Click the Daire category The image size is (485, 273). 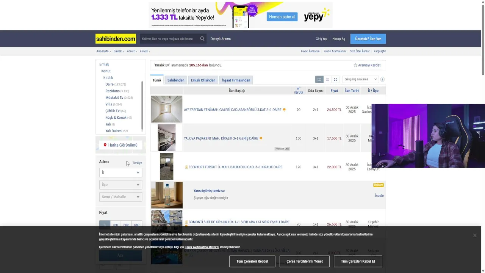tap(110, 84)
